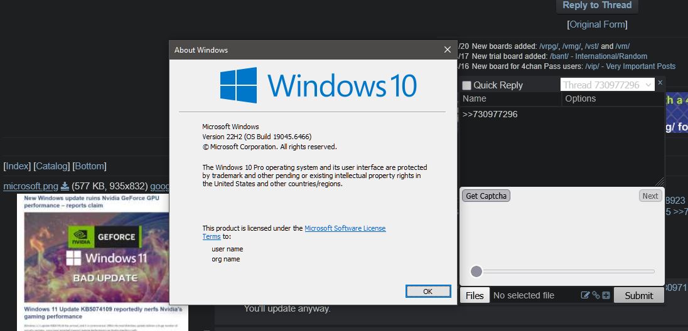Click the link/URL icon beside Submit
Viewport: 688px width, 331px height.
point(596,295)
